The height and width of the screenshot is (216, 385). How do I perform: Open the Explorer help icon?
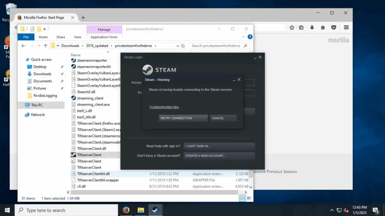pyautogui.click(x=250, y=37)
